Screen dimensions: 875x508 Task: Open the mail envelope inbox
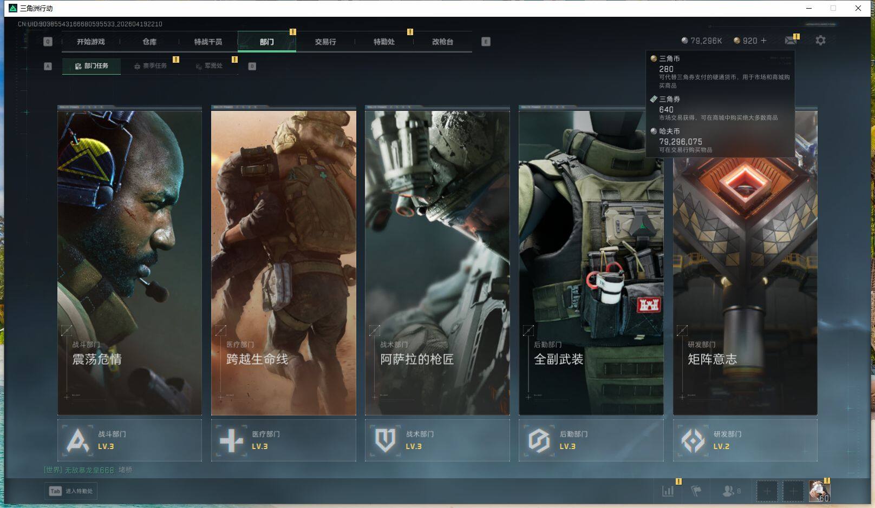pos(791,41)
